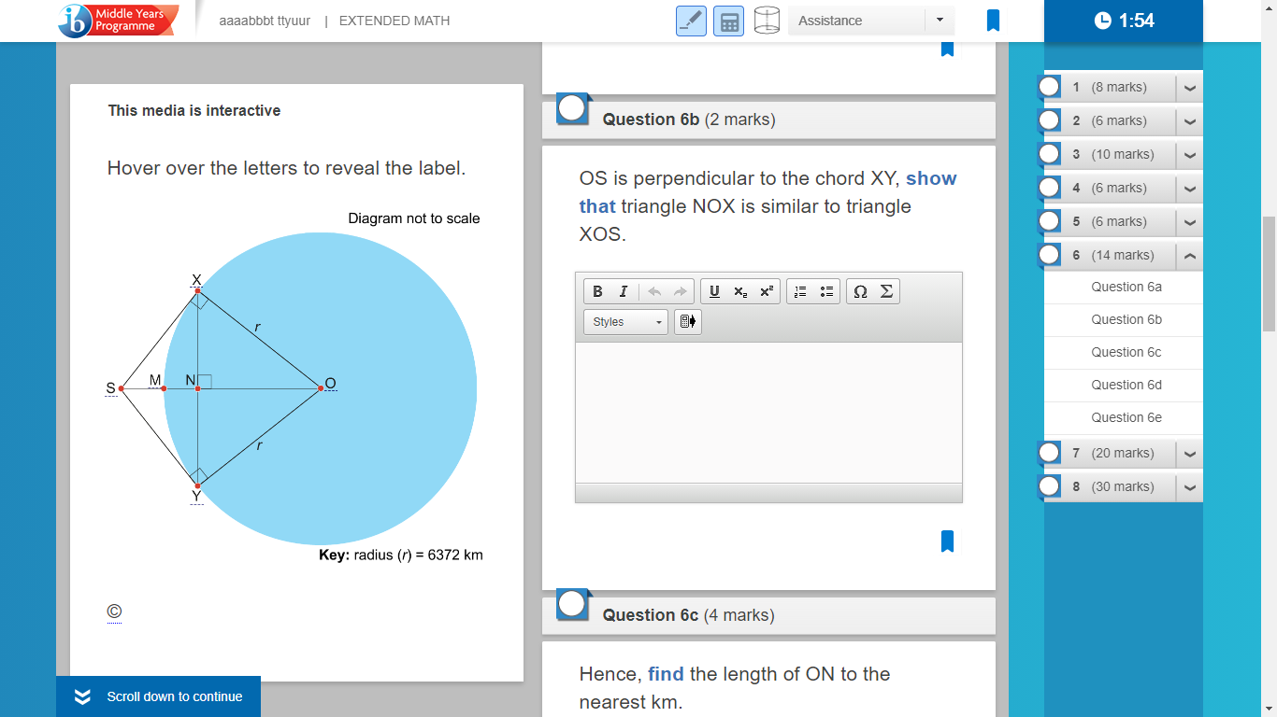Click Scroll down to continue button

click(158, 696)
